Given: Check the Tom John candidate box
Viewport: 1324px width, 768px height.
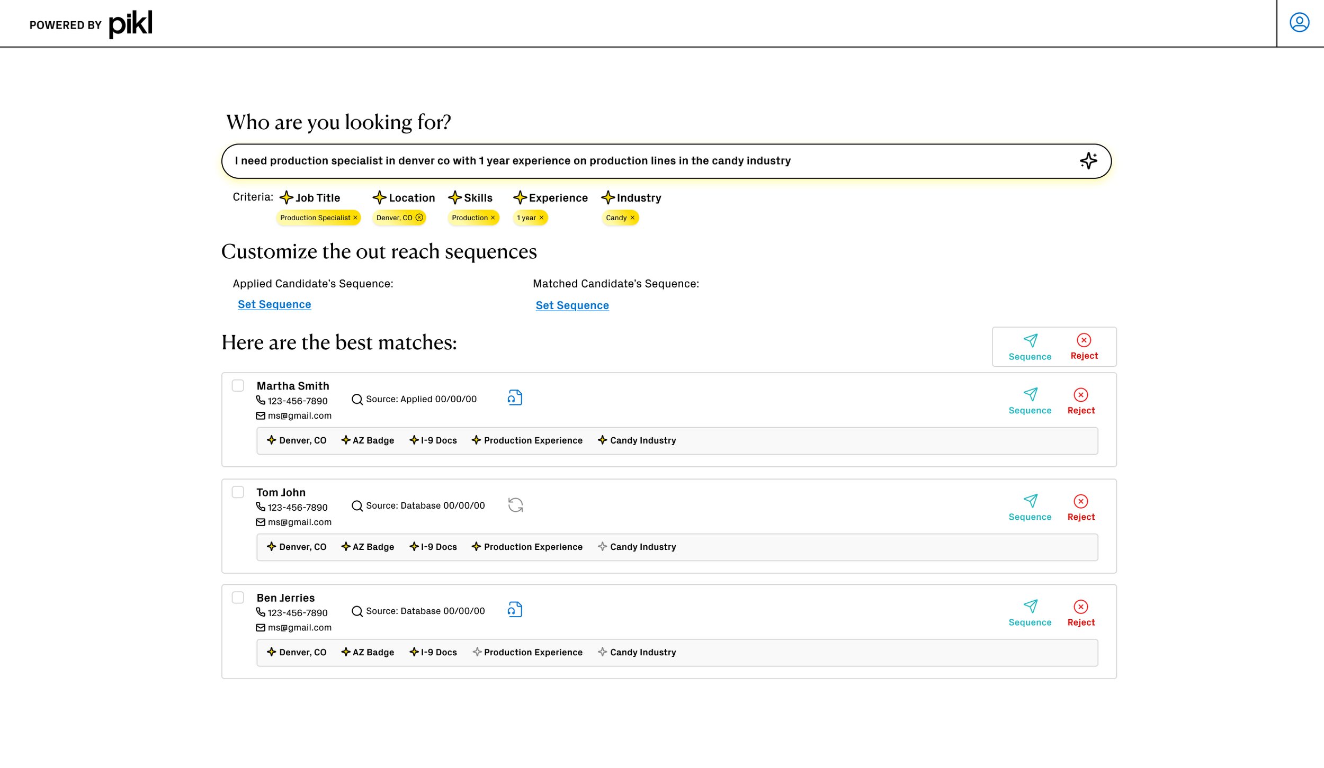Looking at the screenshot, I should 238,492.
